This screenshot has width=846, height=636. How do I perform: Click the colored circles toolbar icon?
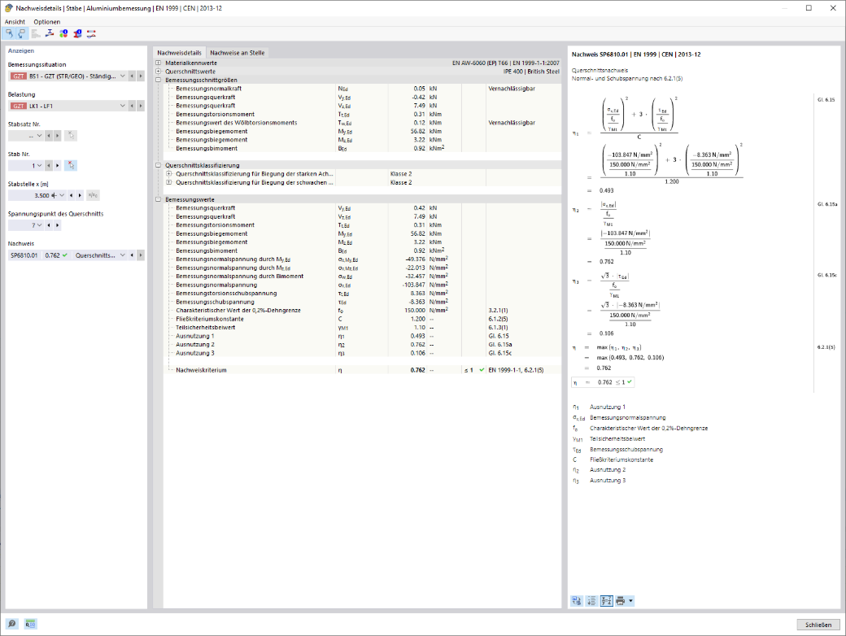pyautogui.click(x=63, y=33)
